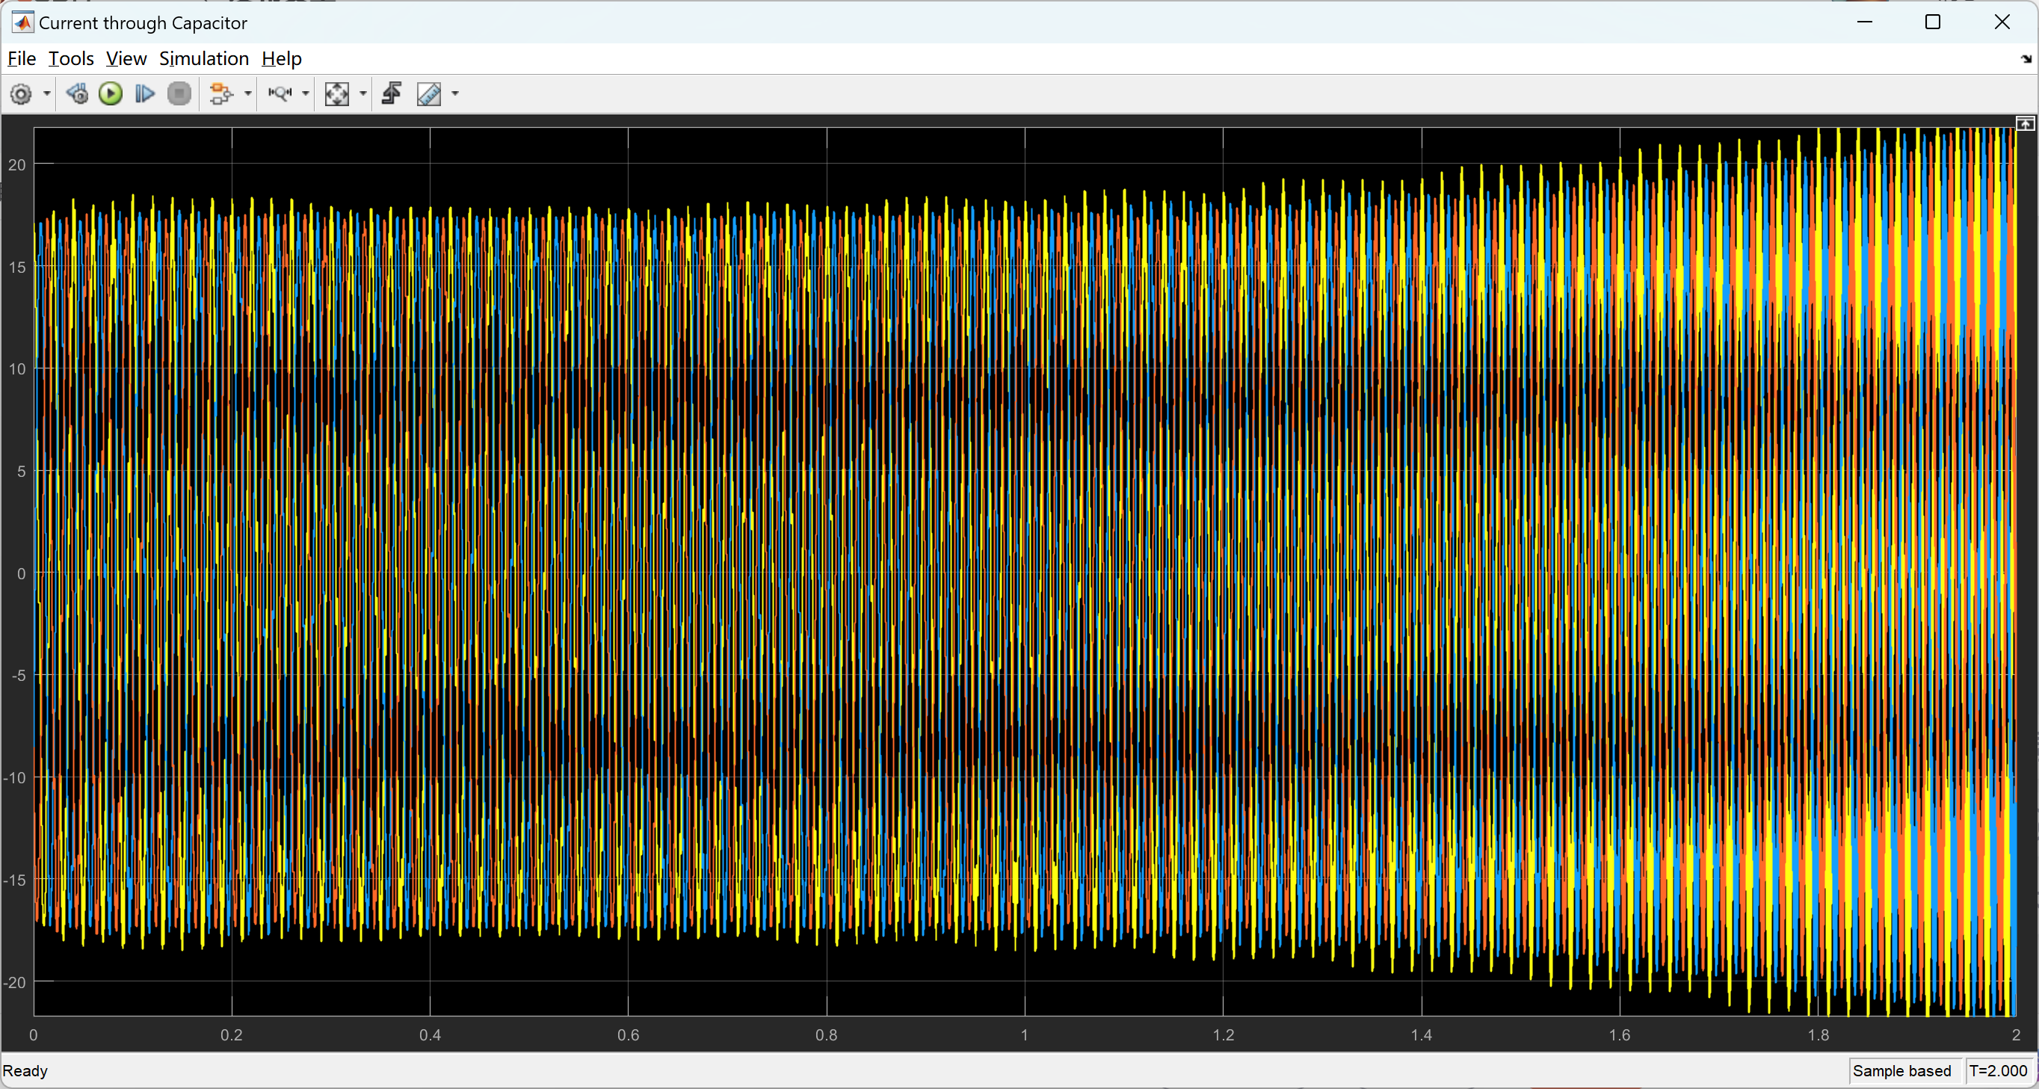Viewport: 2039px width, 1089px height.
Task: Open the Simulation menu
Action: (203, 58)
